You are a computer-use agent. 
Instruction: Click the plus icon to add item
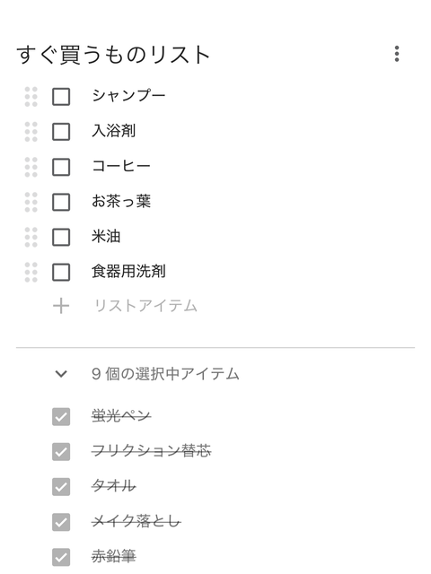pos(61,306)
